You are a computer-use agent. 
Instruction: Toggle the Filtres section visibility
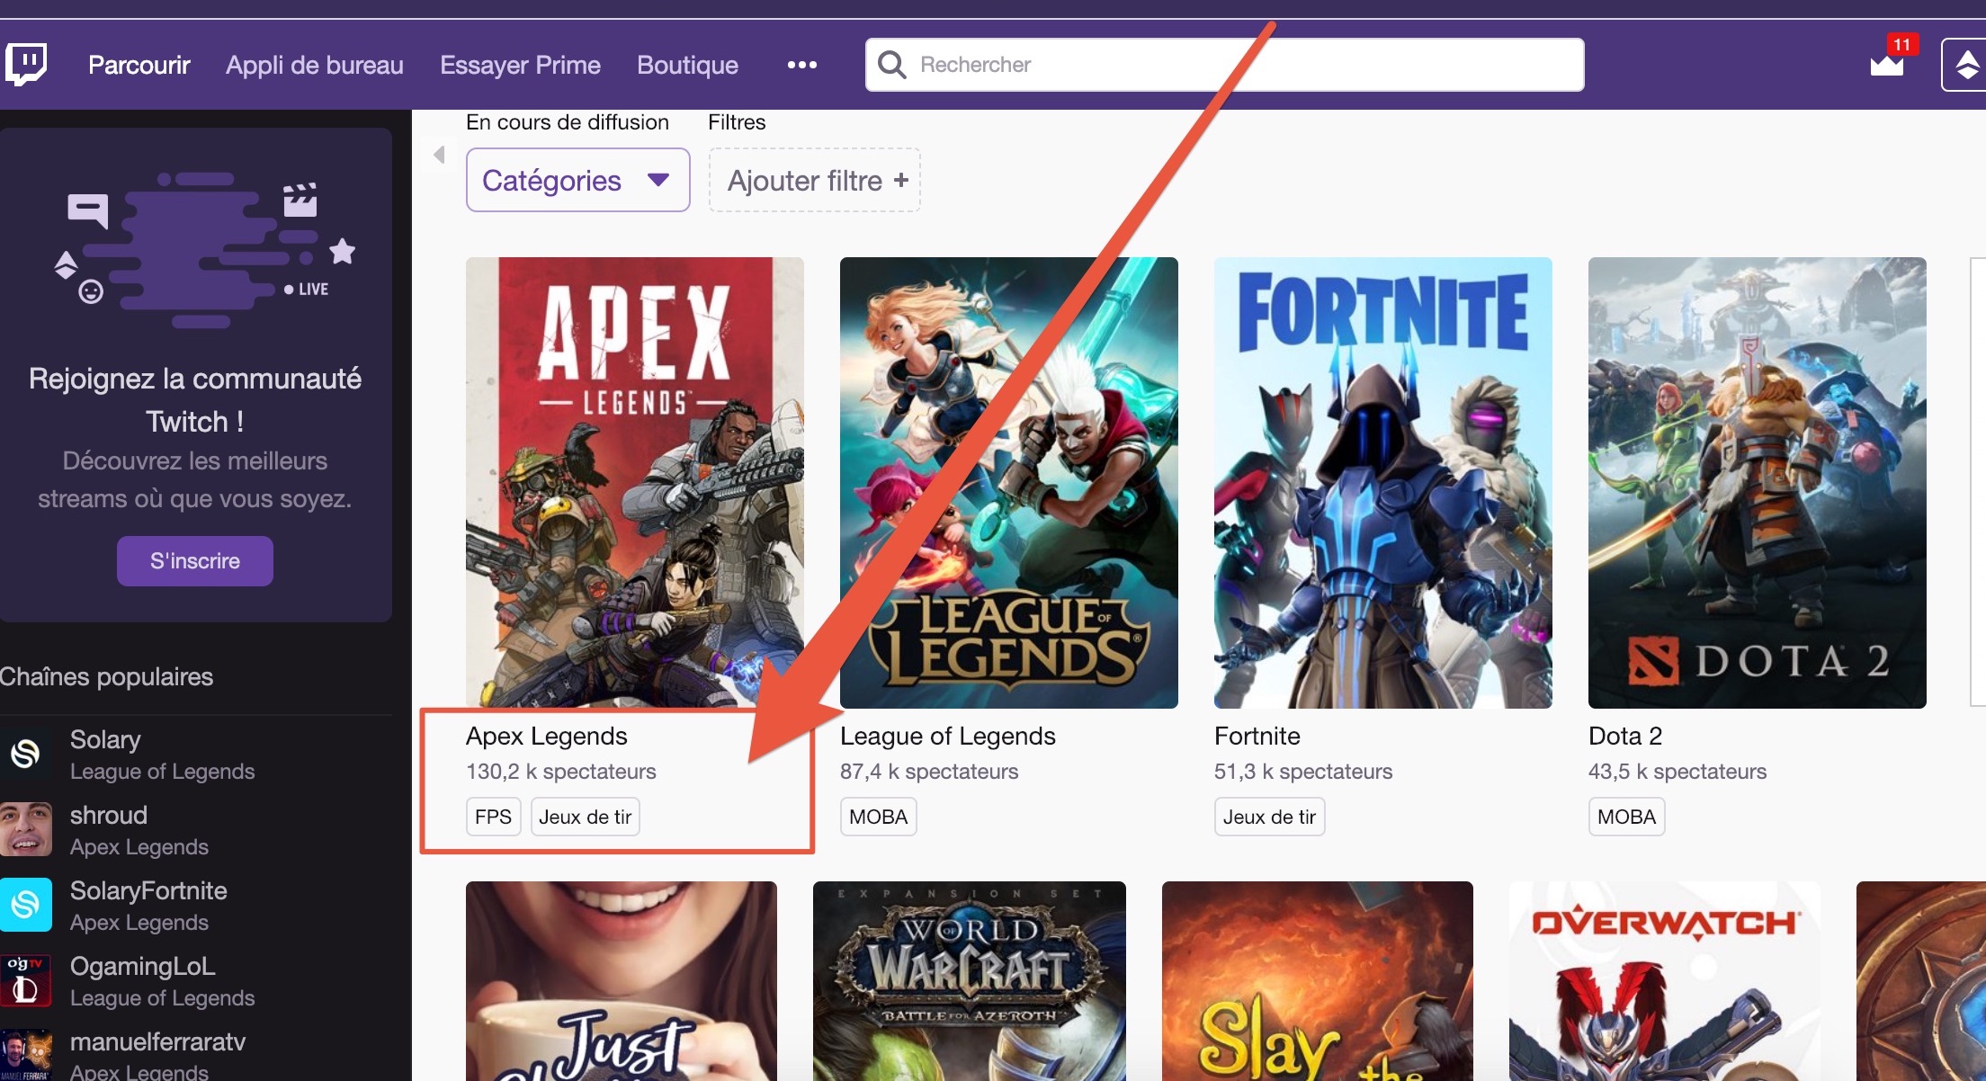point(736,122)
